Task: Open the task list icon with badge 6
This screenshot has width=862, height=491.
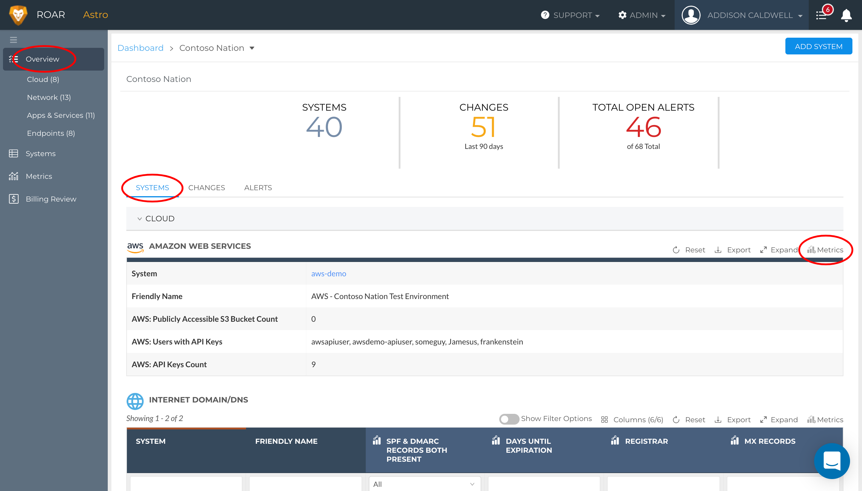Action: coord(821,15)
